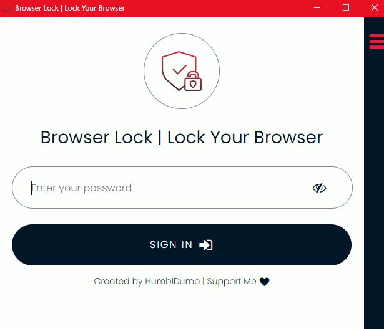Close the Browser Lock window
The width and height of the screenshot is (384, 329).
coord(374,8)
